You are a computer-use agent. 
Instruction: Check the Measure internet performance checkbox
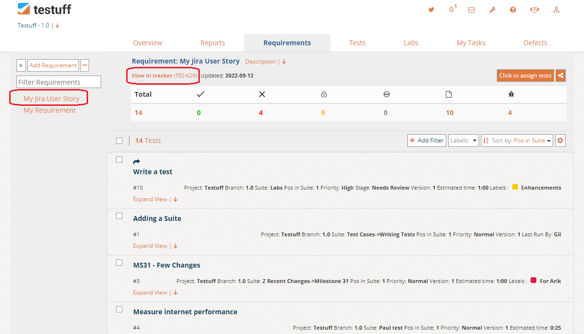click(119, 309)
